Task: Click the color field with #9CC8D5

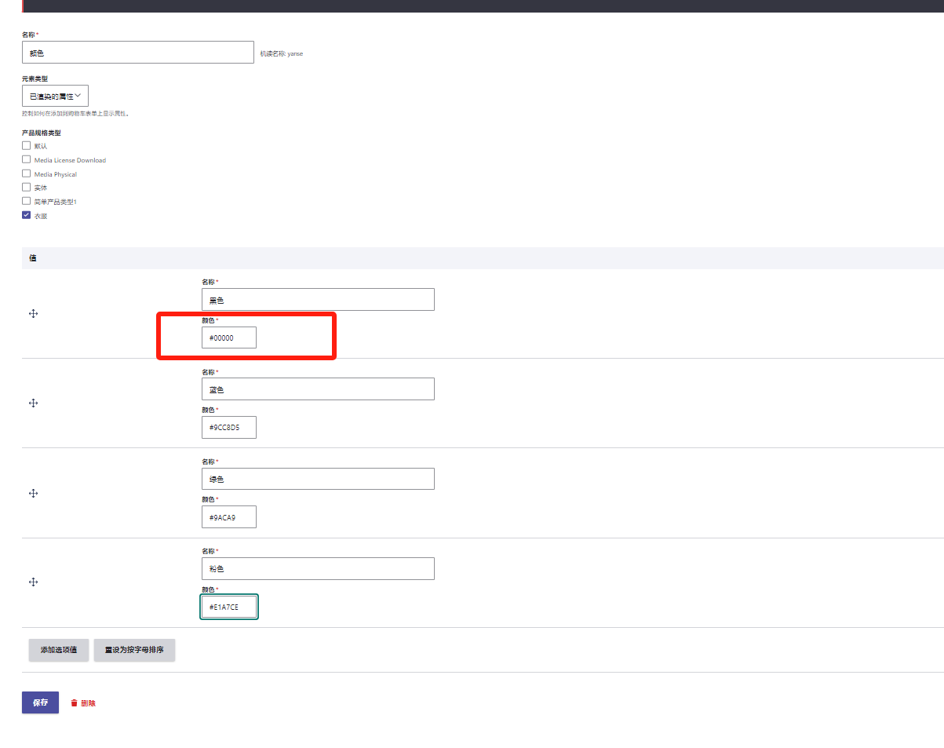Action: point(229,428)
